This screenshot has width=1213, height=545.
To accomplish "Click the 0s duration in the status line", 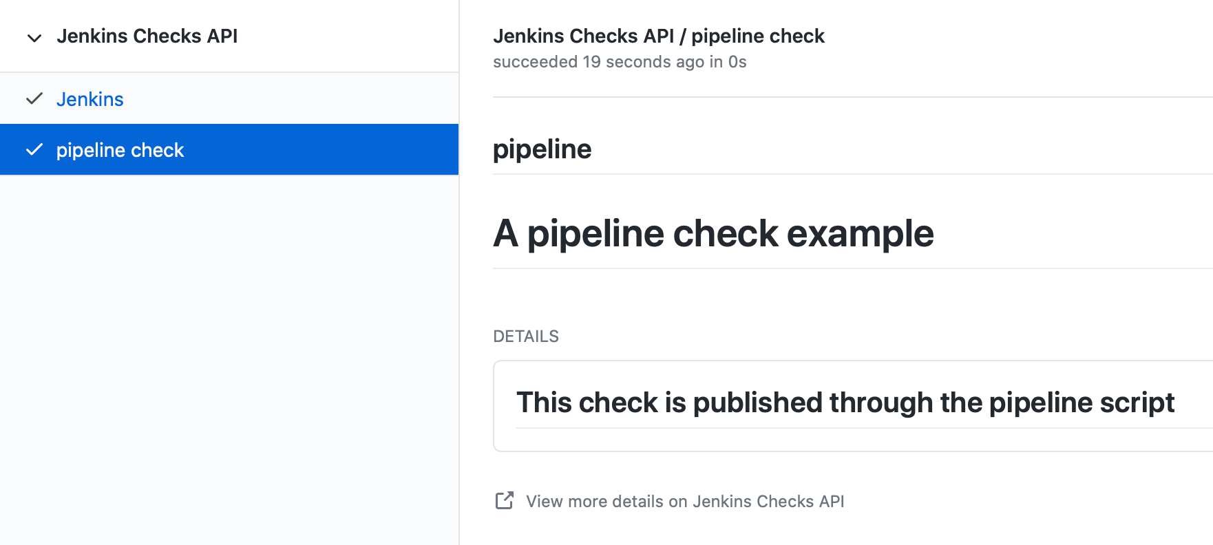I will (737, 62).
